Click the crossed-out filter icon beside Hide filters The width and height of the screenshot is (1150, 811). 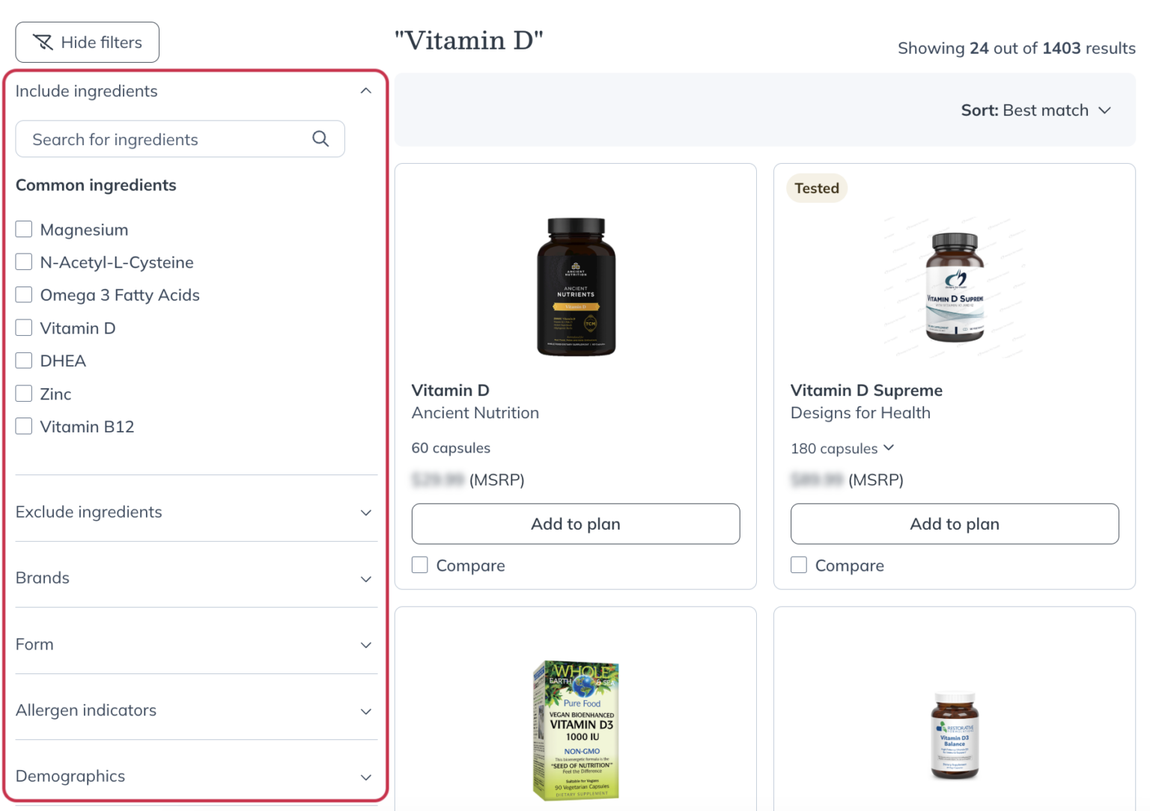click(x=43, y=43)
